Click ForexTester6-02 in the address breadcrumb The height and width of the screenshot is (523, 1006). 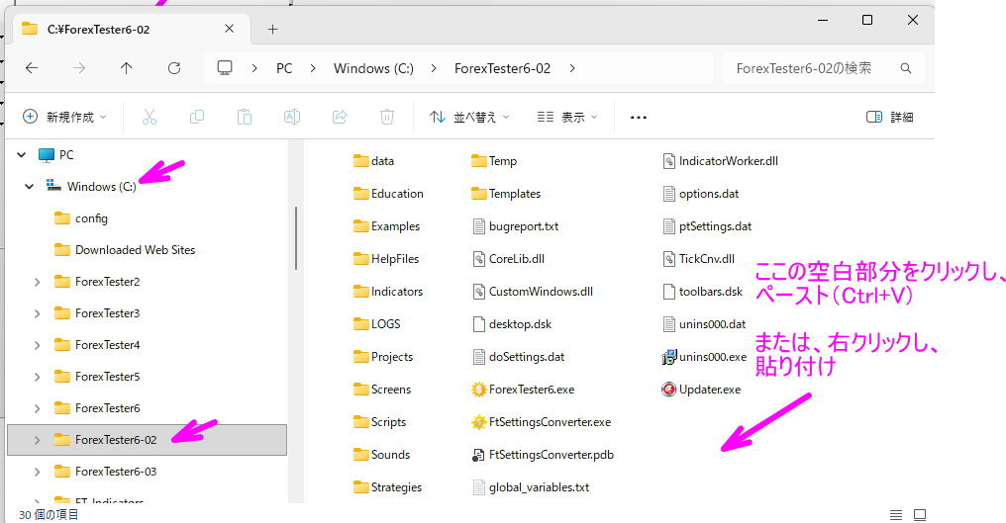tap(502, 68)
